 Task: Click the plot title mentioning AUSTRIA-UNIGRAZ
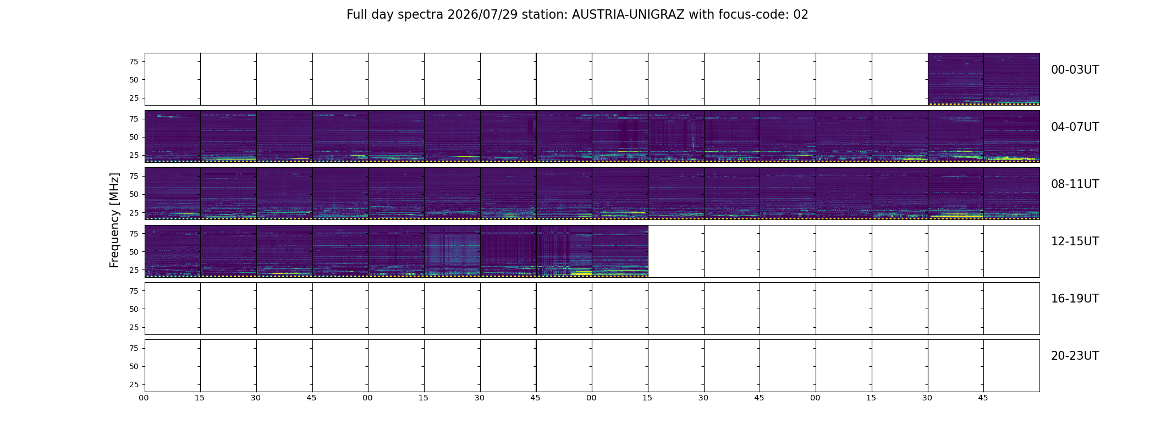577,15
